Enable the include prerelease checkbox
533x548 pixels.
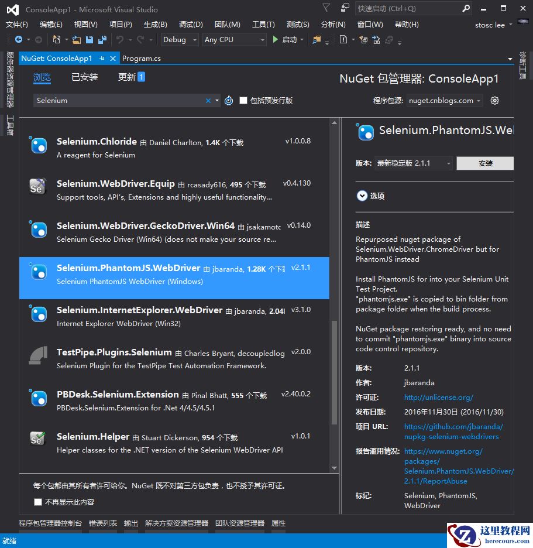point(243,101)
